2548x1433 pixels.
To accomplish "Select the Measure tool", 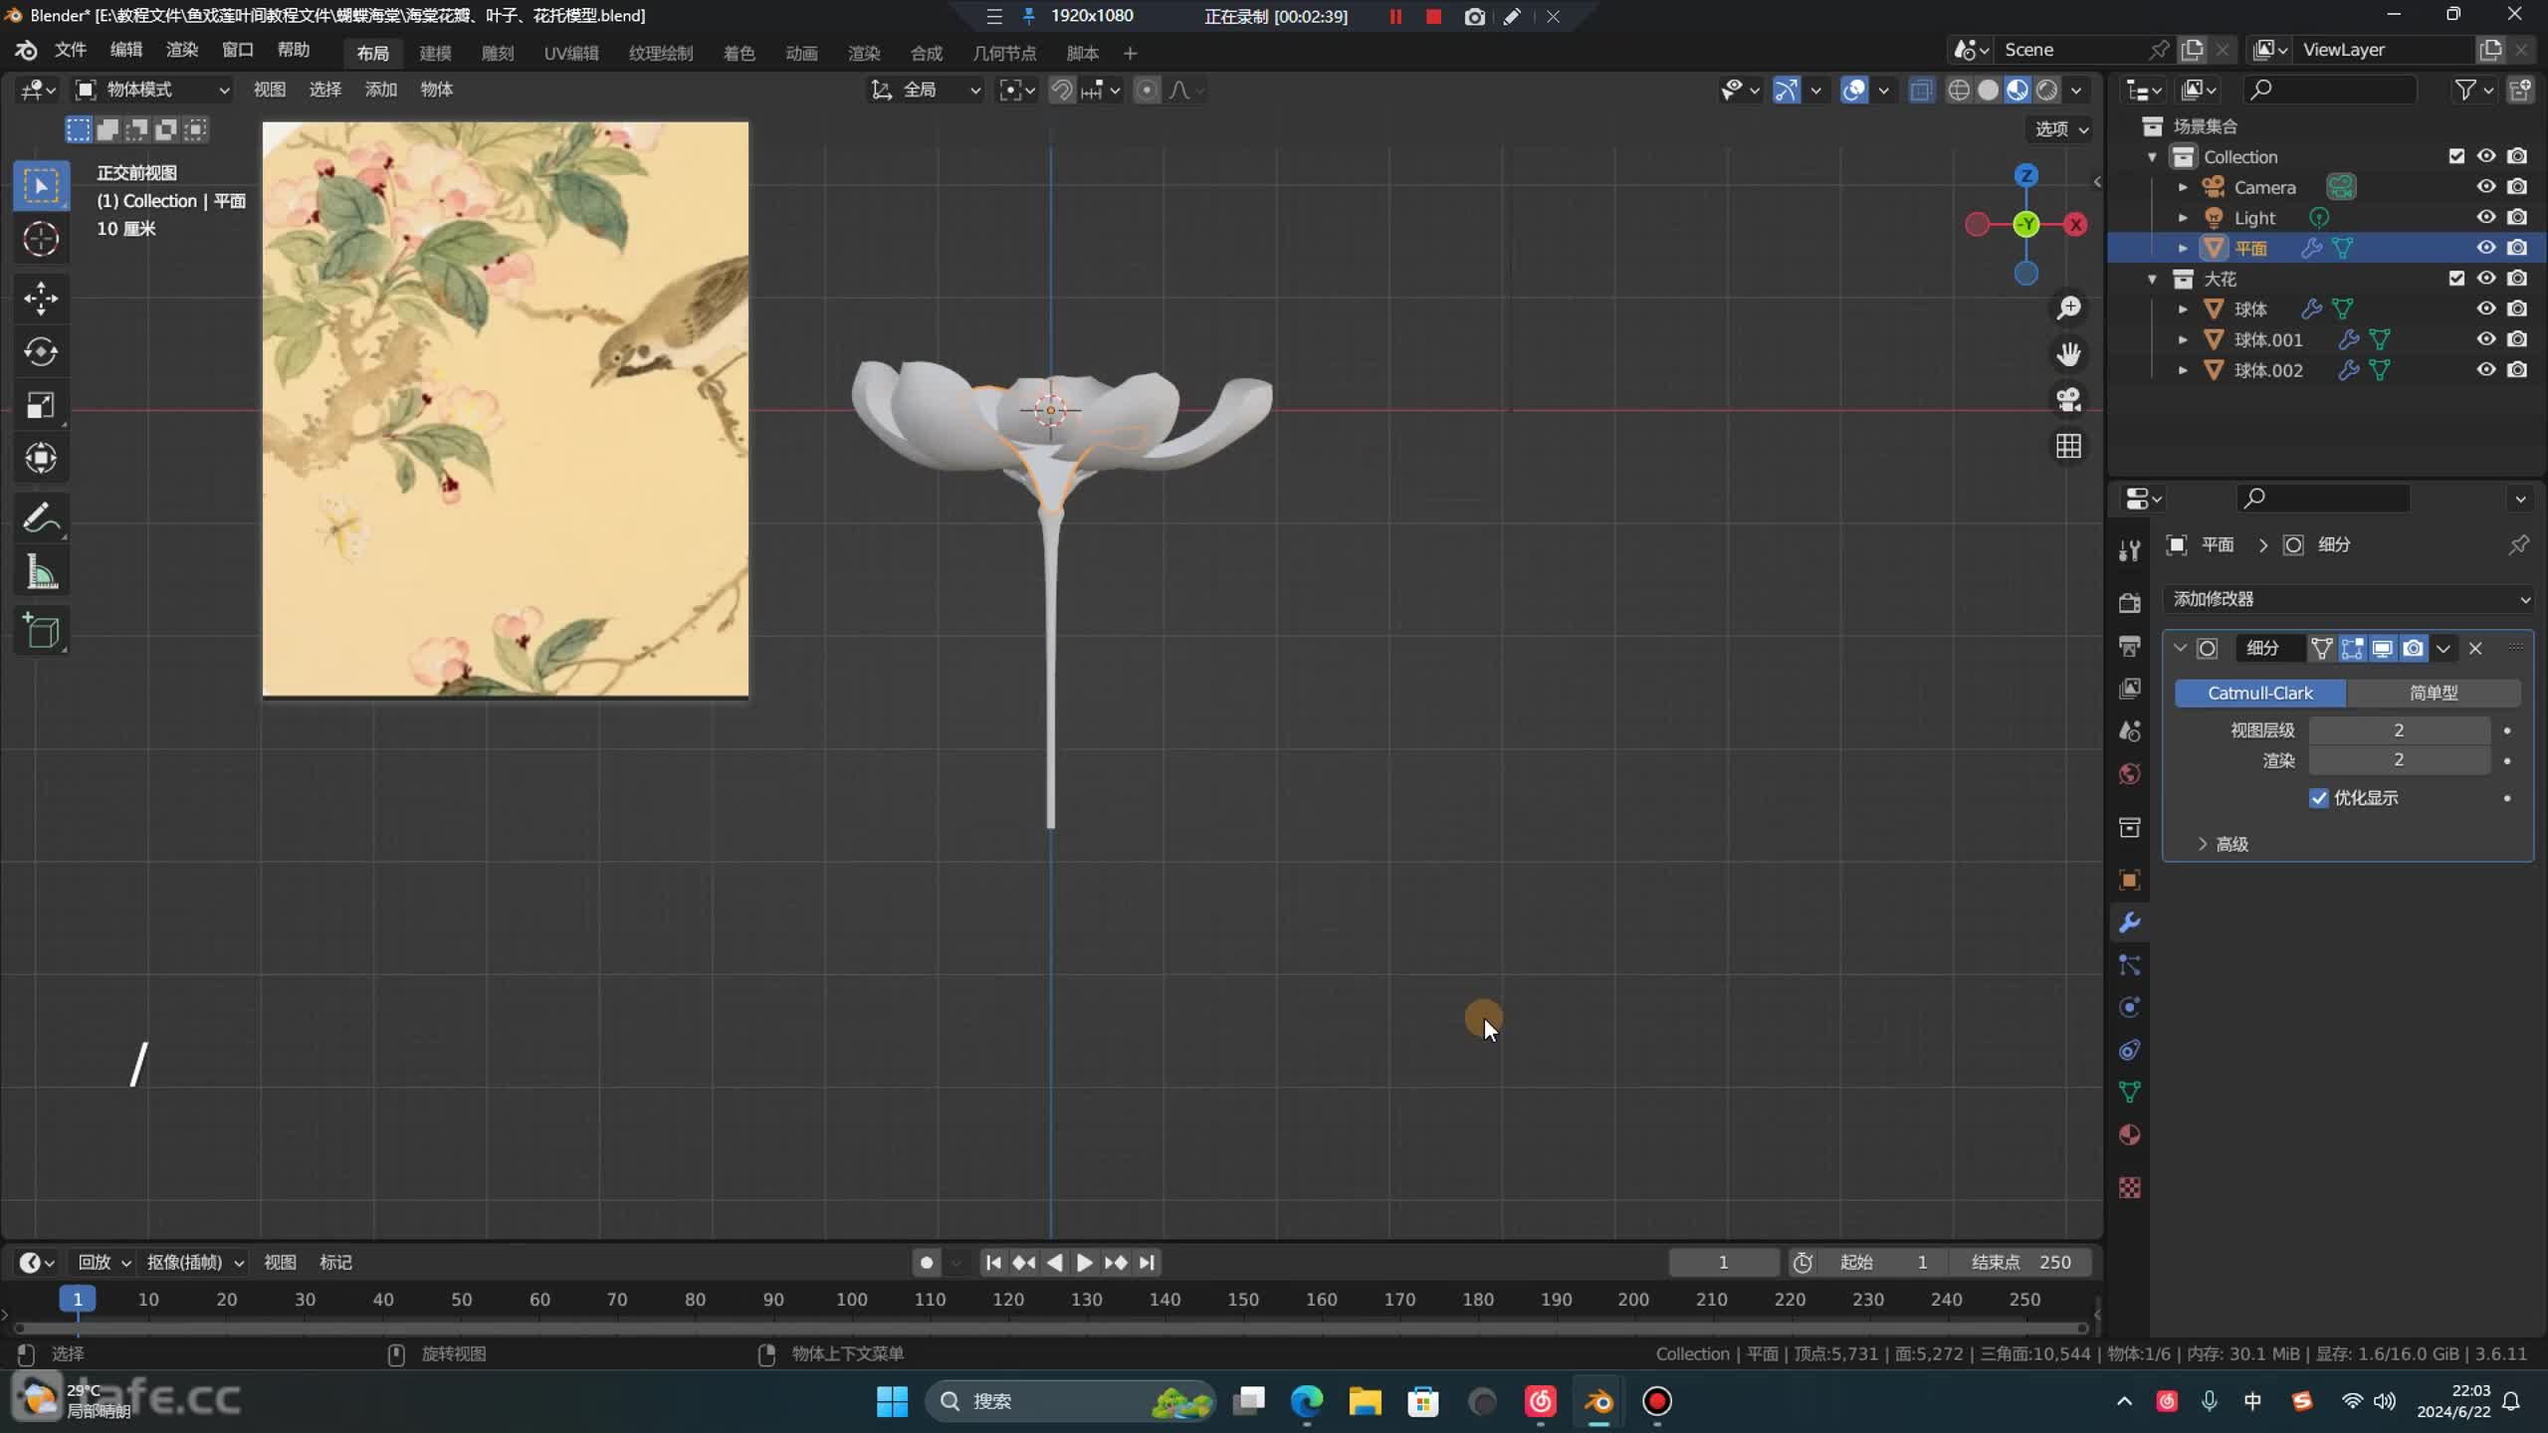I will 41,572.
